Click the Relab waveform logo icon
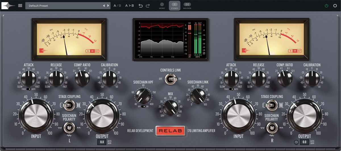Viewport: 341px width, 151px height. (x=8, y=6)
